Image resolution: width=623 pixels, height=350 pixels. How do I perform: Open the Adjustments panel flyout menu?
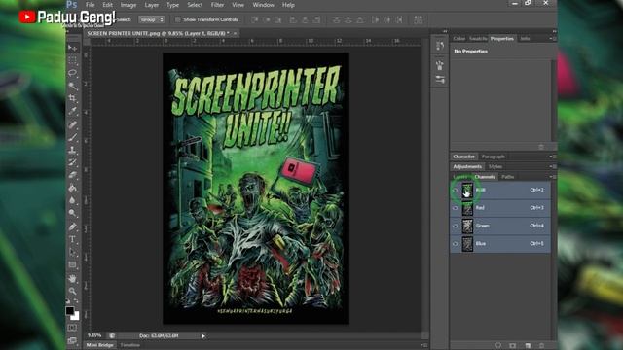click(x=552, y=166)
